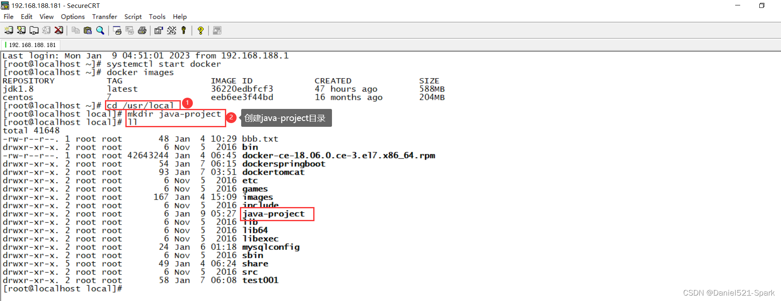Click the Connect in Tab icon

[x=34, y=30]
